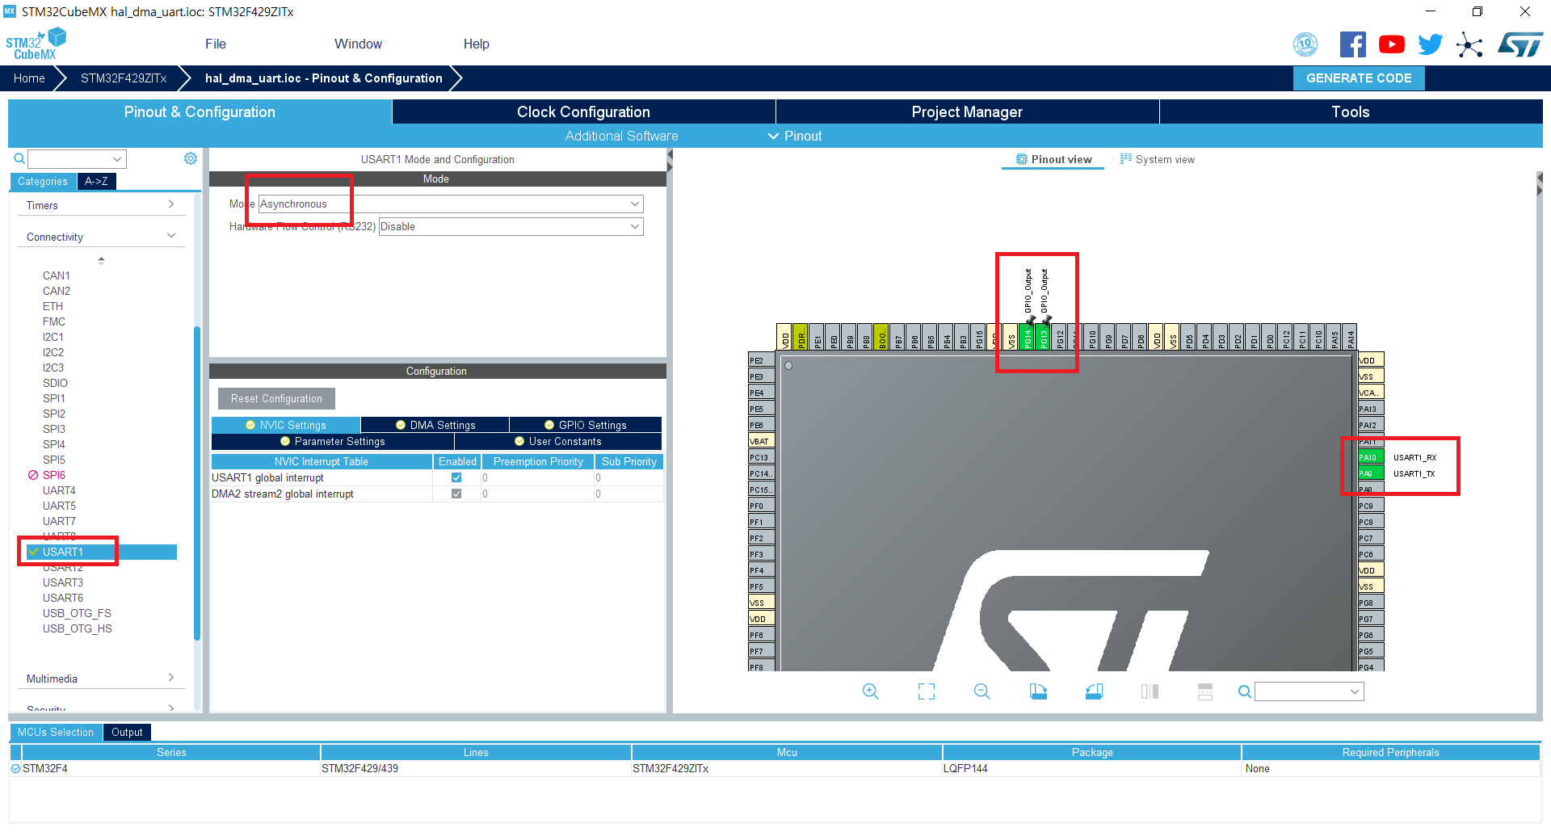The image size is (1551, 832).
Task: Select the STM32F4 MCU table row
Action: click(774, 768)
